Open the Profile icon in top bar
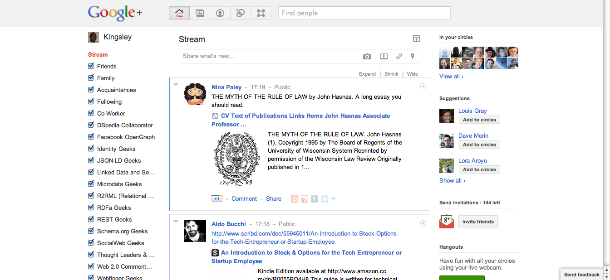610x280 pixels. 220,13
